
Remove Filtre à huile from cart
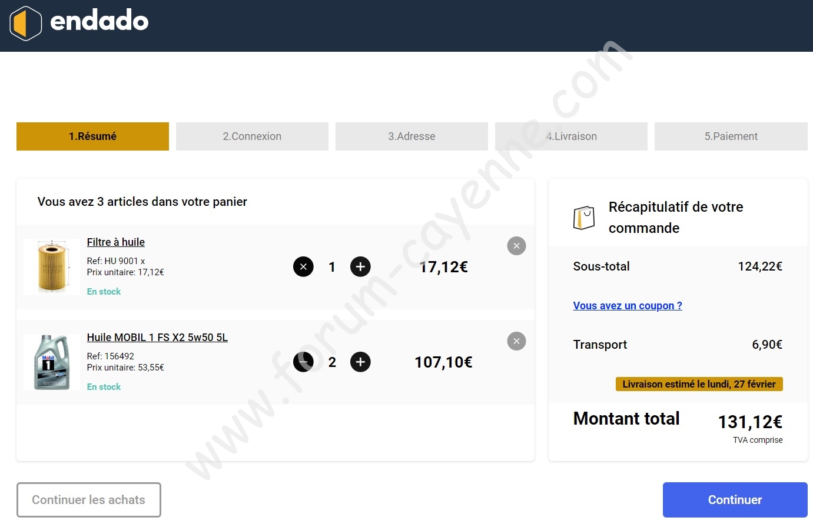pyautogui.click(x=516, y=246)
